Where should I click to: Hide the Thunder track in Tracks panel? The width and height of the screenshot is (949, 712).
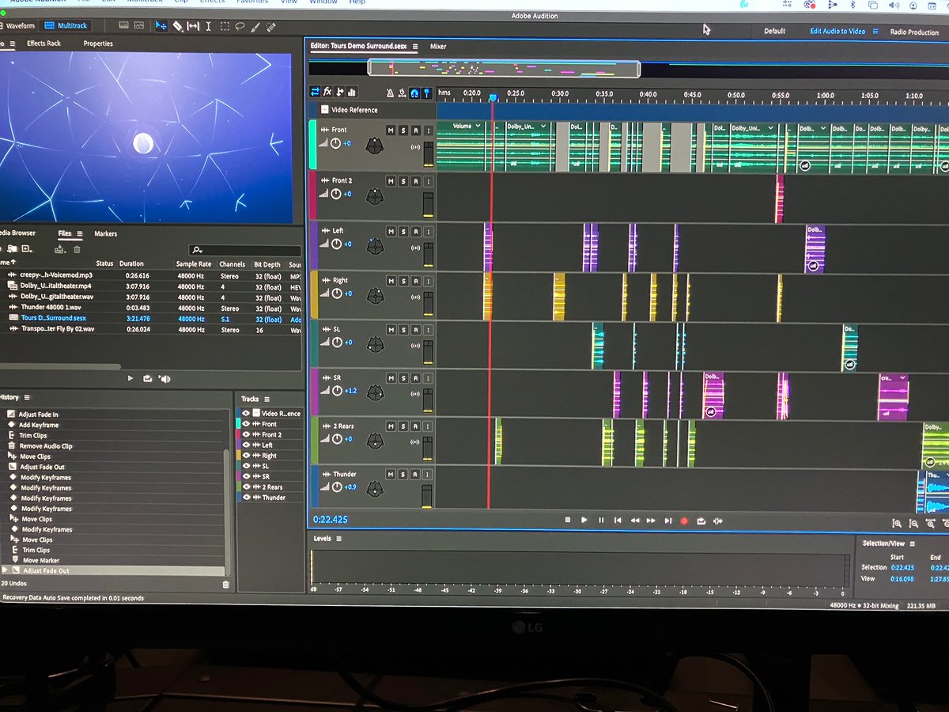coord(246,498)
